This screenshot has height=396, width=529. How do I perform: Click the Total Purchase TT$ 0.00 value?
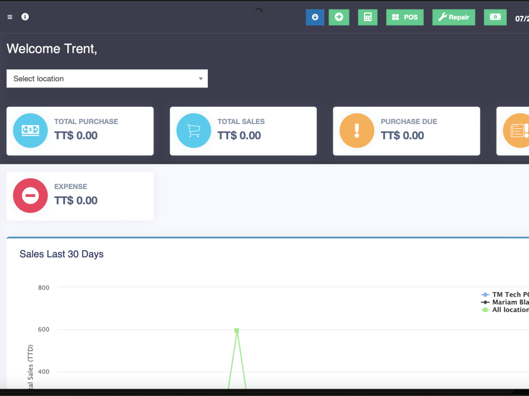point(76,135)
